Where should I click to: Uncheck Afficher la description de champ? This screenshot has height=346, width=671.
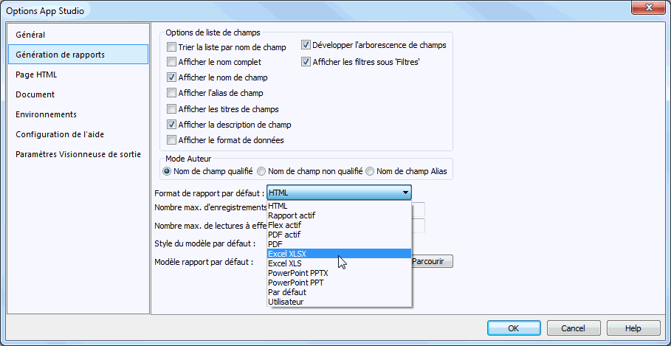pos(171,125)
